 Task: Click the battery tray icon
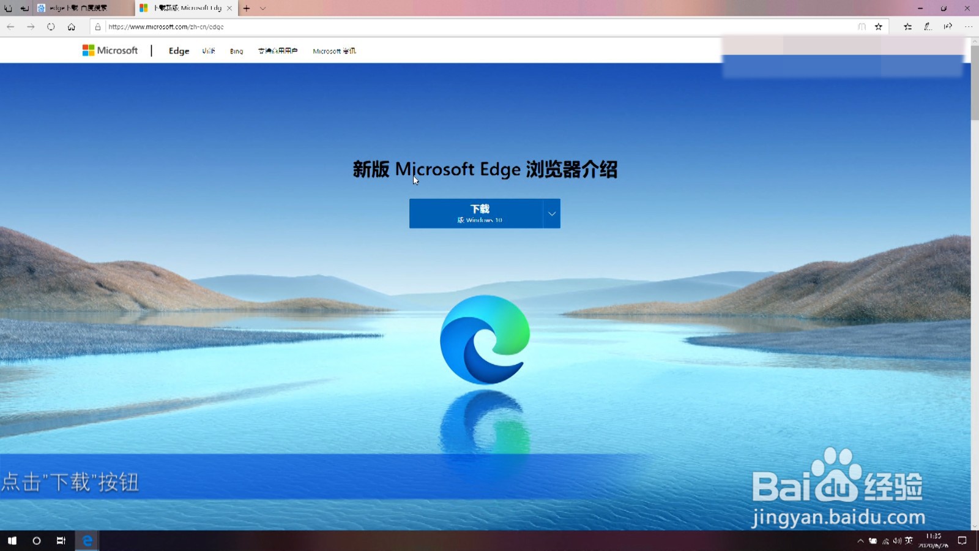[873, 541]
